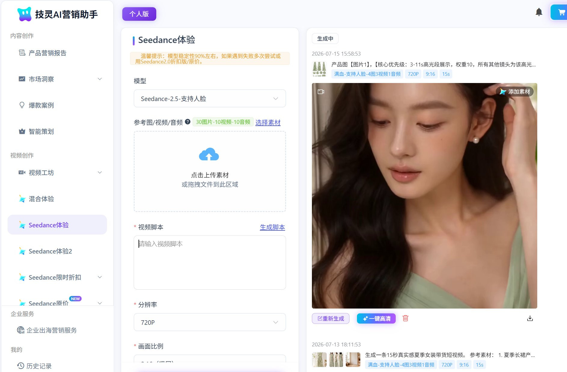Click the upload cloud icon
The image size is (567, 372).
click(209, 154)
